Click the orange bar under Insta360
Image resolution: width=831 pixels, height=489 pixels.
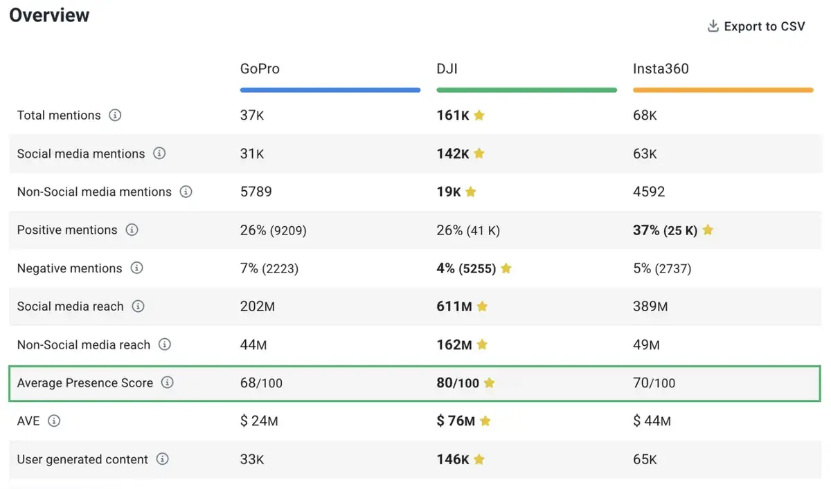(723, 89)
